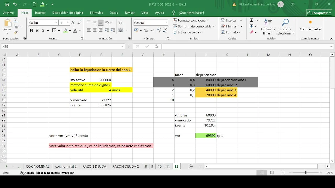The height and width of the screenshot is (188, 335).
Task: Click the Cut scissors icon
Action: pos(15,21)
